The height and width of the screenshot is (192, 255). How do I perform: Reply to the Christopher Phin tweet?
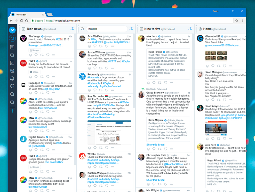pyautogui.click(x=154, y=184)
